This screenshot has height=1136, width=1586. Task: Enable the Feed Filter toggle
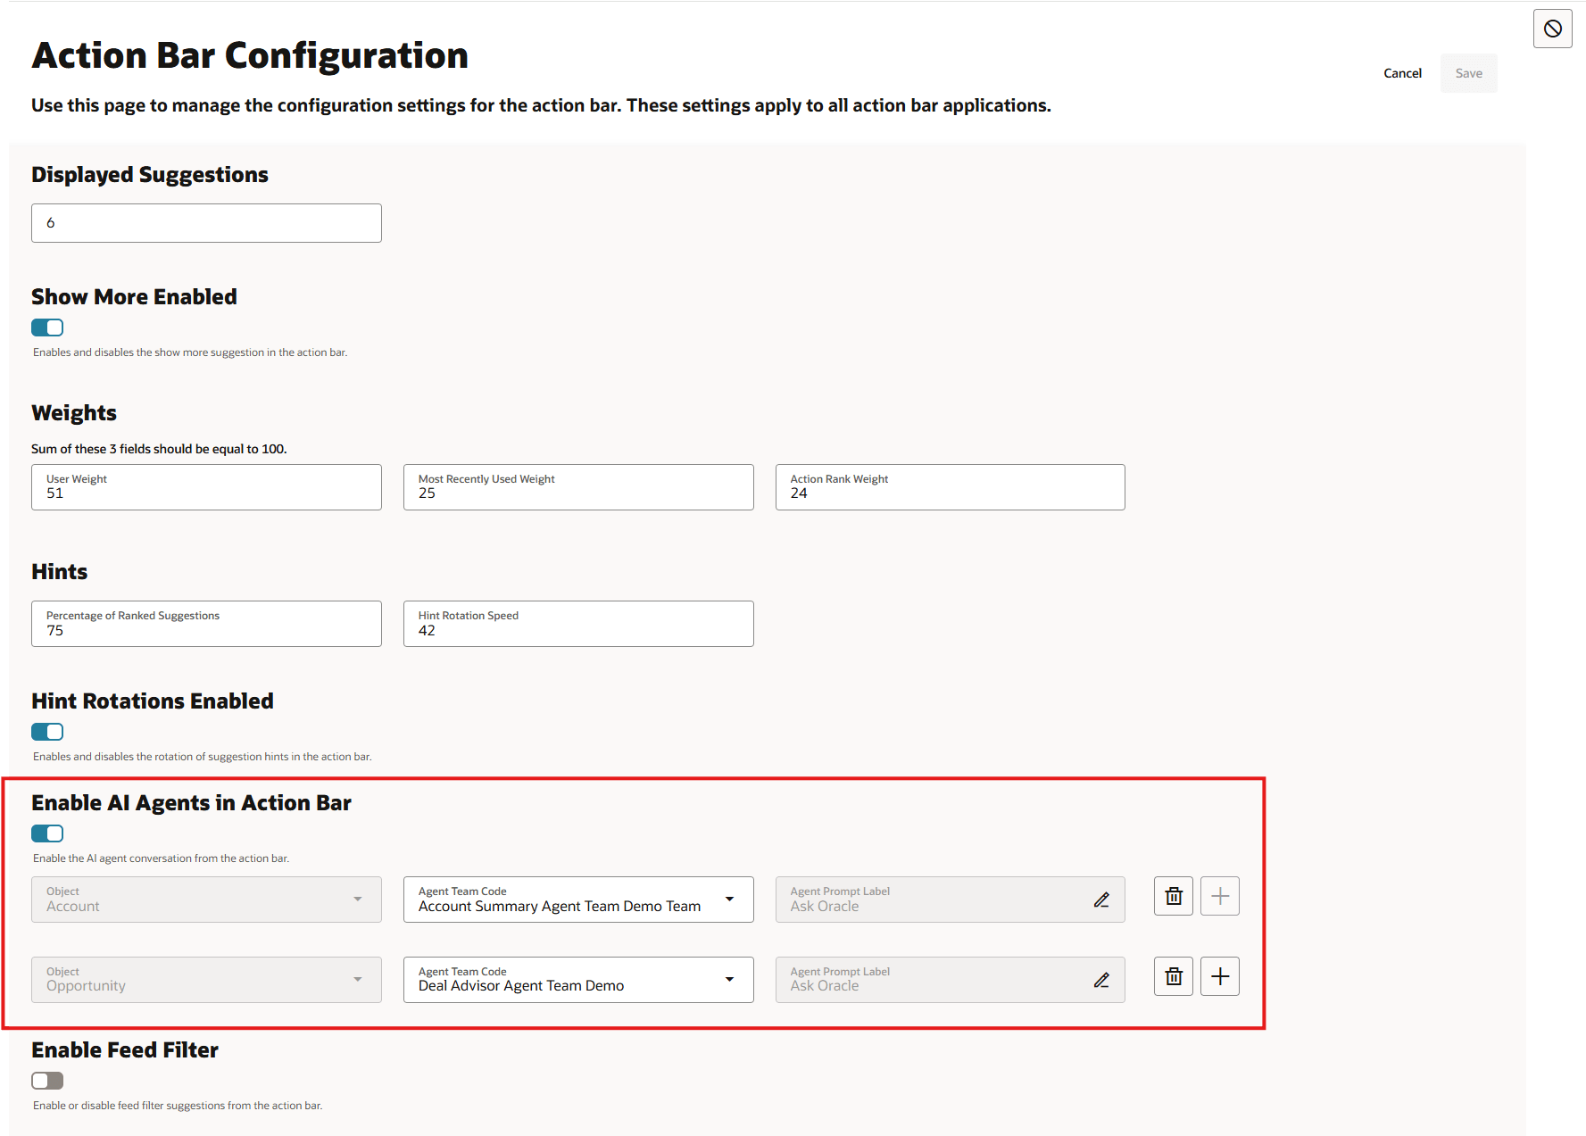pyautogui.click(x=46, y=1080)
